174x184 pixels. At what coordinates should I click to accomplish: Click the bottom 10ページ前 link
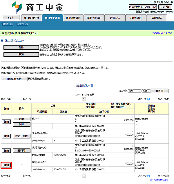[6, 176]
